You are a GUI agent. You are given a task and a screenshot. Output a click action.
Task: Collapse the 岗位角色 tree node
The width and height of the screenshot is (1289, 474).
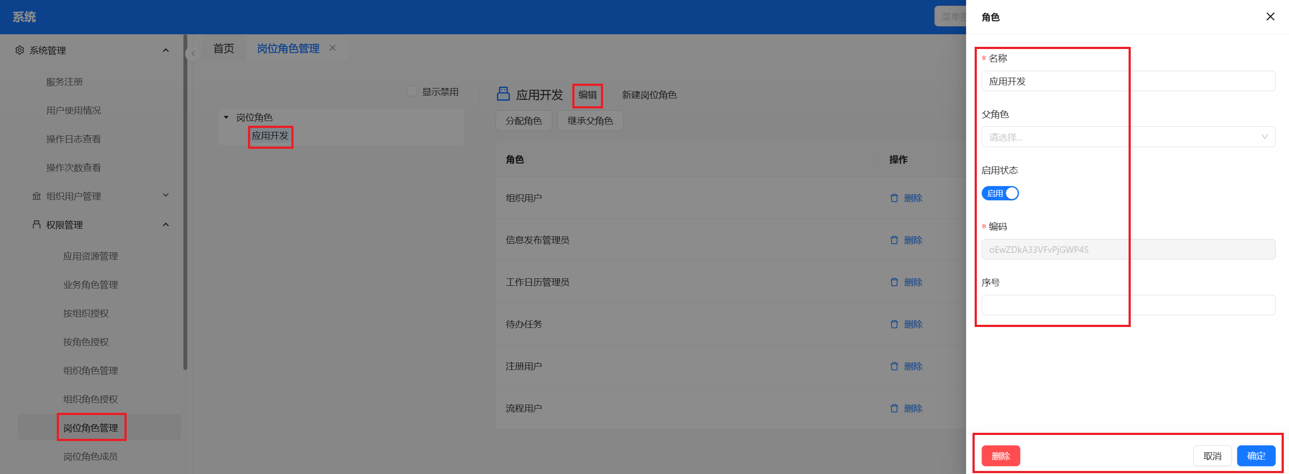tap(226, 117)
